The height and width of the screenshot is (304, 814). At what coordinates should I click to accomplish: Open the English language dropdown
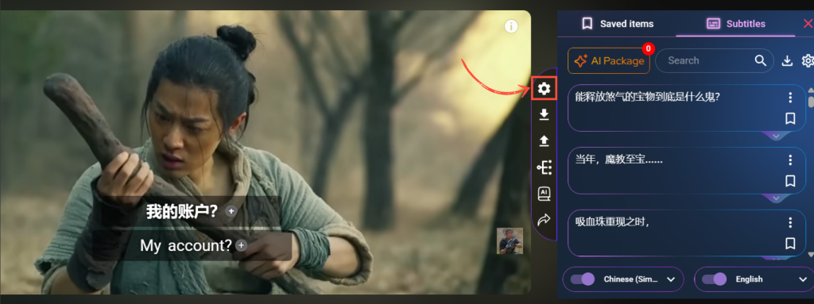804,279
